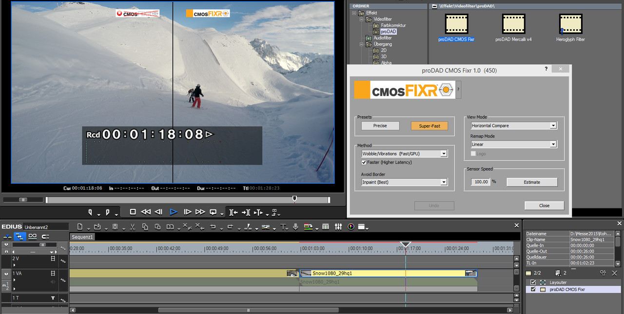624x314 pixels.
Task: Toggle the T icon on the 1 T track
Action: point(53,297)
